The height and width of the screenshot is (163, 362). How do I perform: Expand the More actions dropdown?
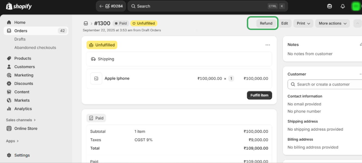point(332,23)
